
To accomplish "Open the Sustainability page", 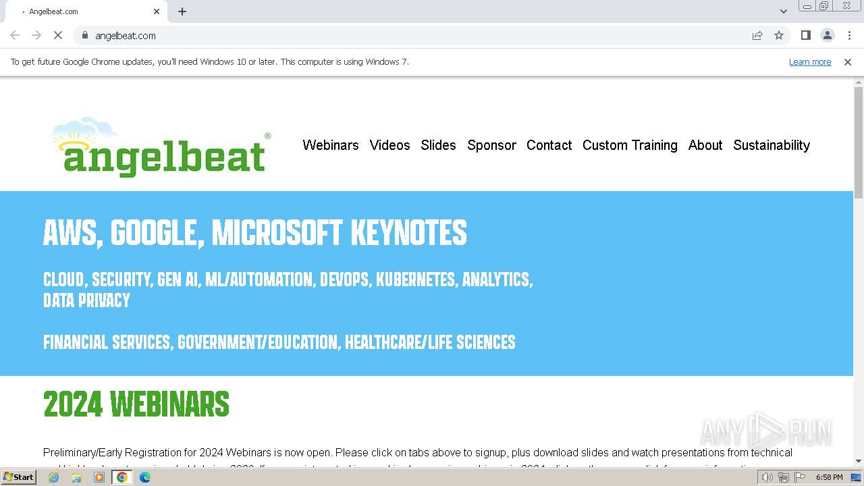I will coord(772,145).
